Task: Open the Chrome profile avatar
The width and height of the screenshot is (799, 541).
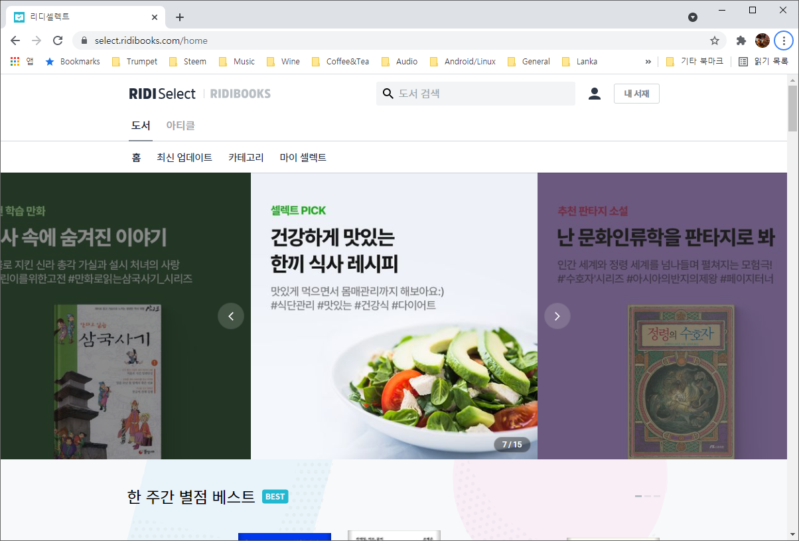Action: [763, 40]
